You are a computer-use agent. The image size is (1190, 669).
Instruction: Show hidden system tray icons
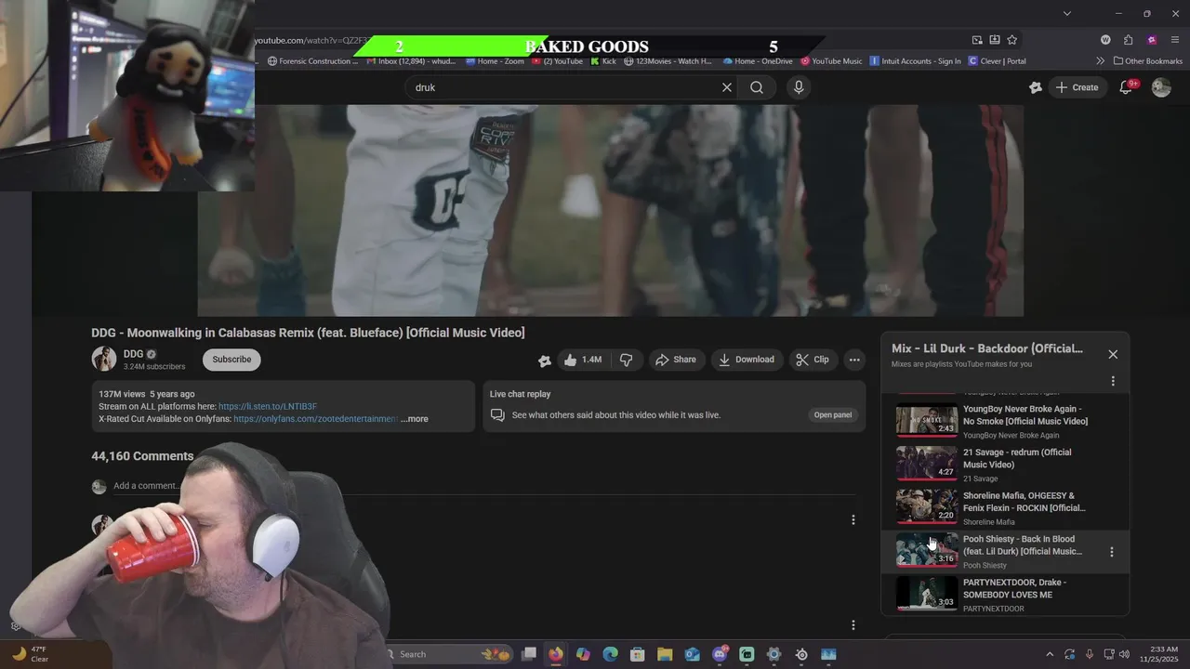pos(1050,654)
